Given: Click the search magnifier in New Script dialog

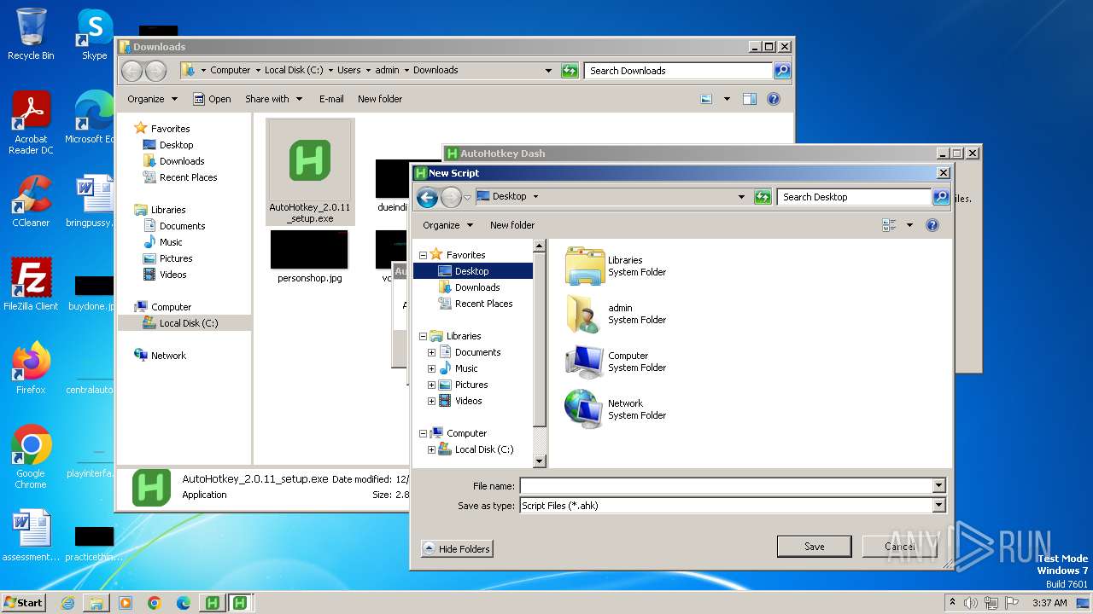Looking at the screenshot, I should tap(941, 197).
